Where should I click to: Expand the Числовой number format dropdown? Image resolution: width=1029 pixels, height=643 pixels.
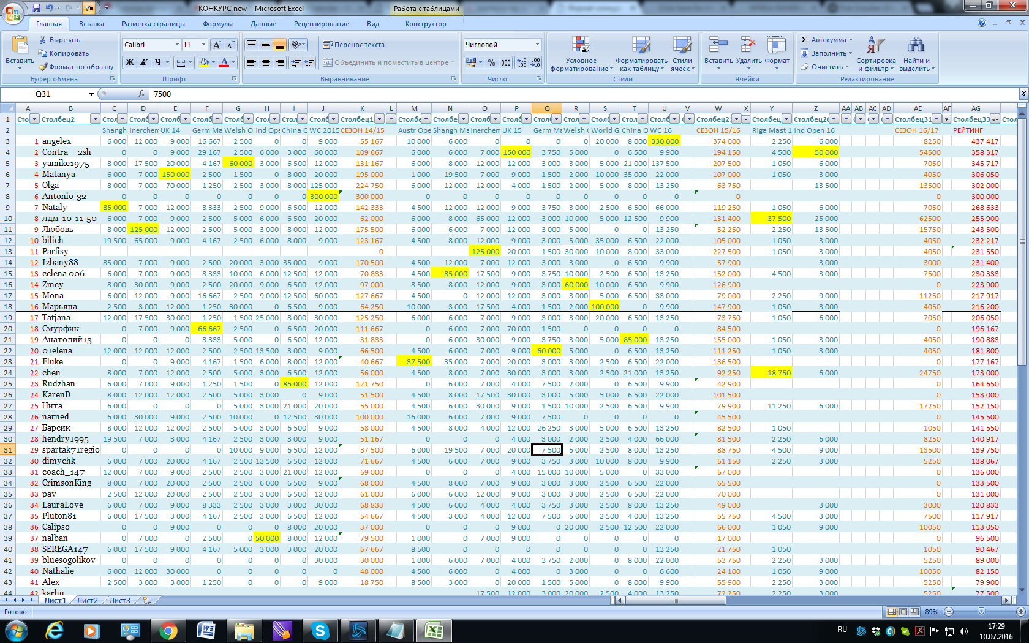537,45
